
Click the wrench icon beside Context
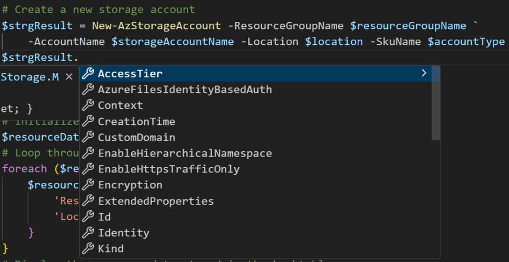click(x=88, y=105)
